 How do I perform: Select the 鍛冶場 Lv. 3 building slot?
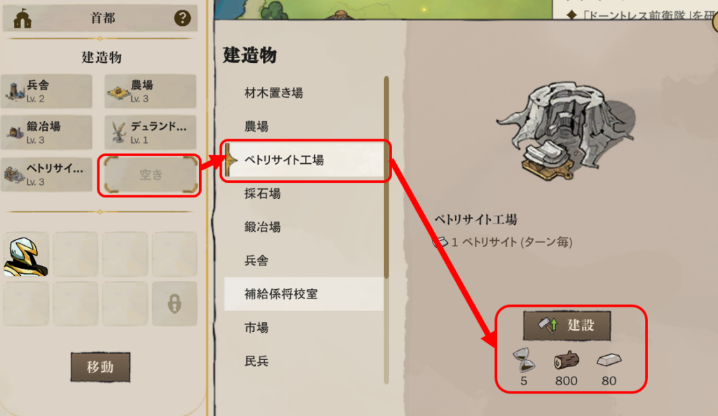(x=47, y=132)
